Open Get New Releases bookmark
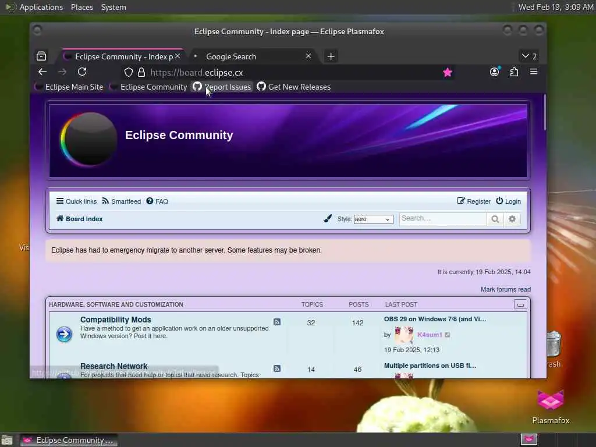 [x=293, y=87]
